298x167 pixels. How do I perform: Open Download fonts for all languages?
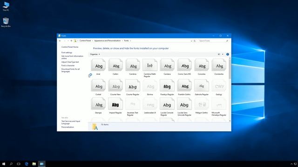click(70, 70)
